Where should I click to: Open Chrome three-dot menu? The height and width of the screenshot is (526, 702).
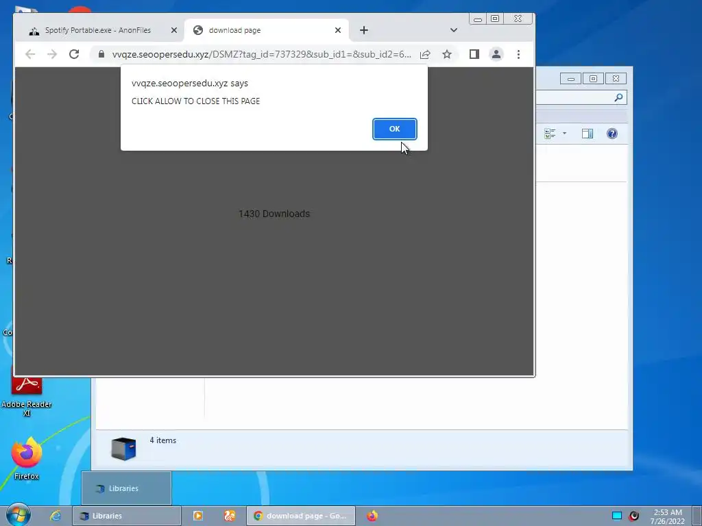[518, 54]
